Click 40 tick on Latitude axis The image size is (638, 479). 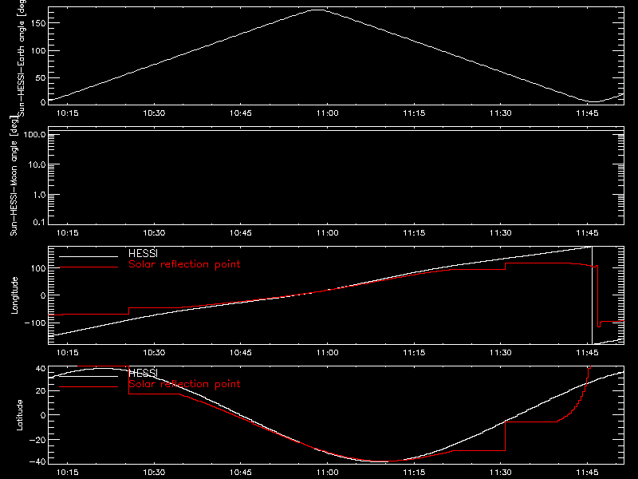tap(41, 369)
